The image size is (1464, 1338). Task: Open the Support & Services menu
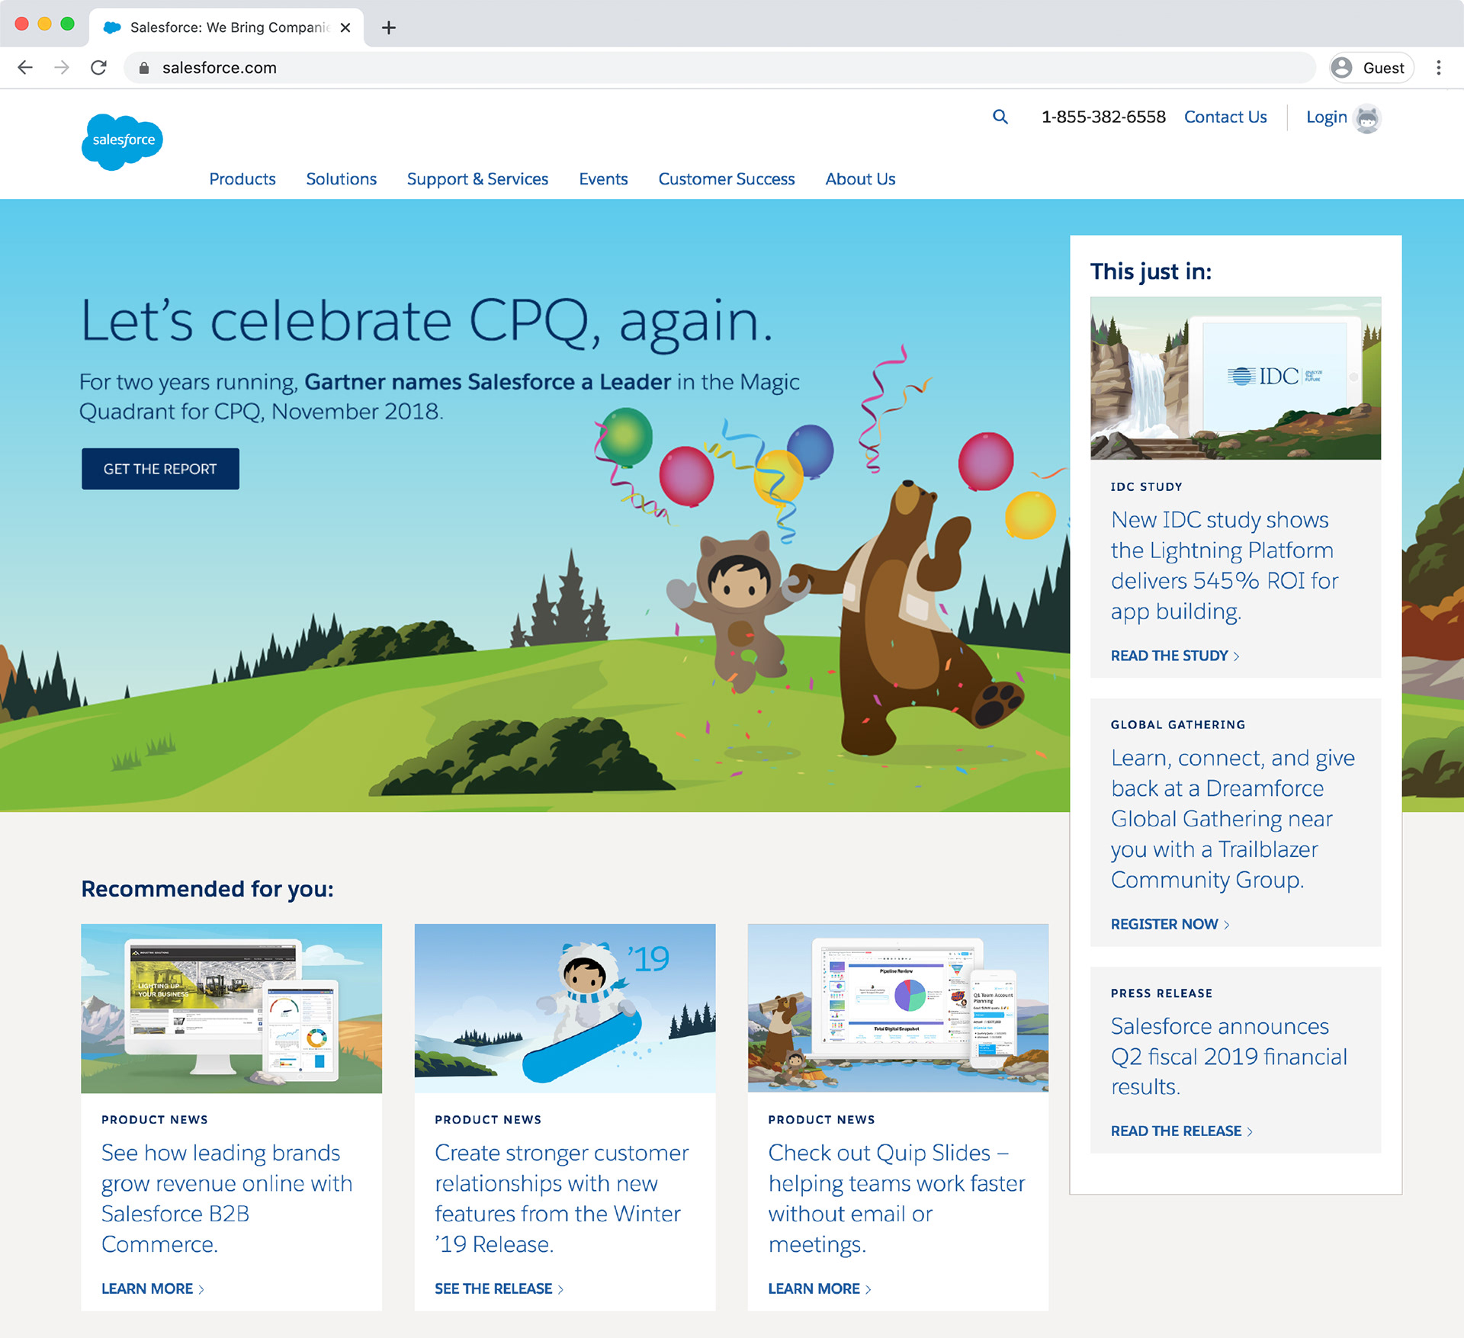(x=477, y=179)
